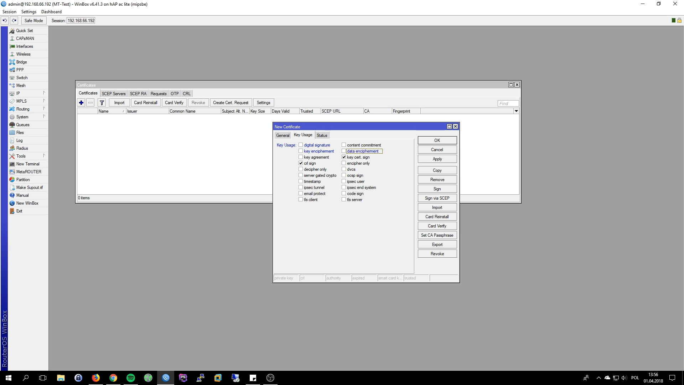
Task: Click the SCEP Servers tab
Action: point(114,93)
